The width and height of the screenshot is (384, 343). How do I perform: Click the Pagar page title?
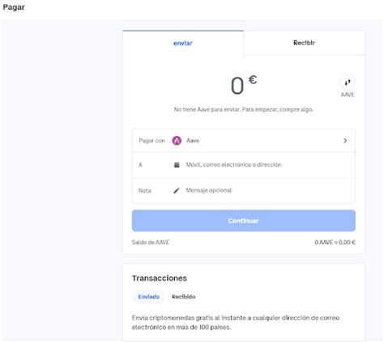[14, 7]
